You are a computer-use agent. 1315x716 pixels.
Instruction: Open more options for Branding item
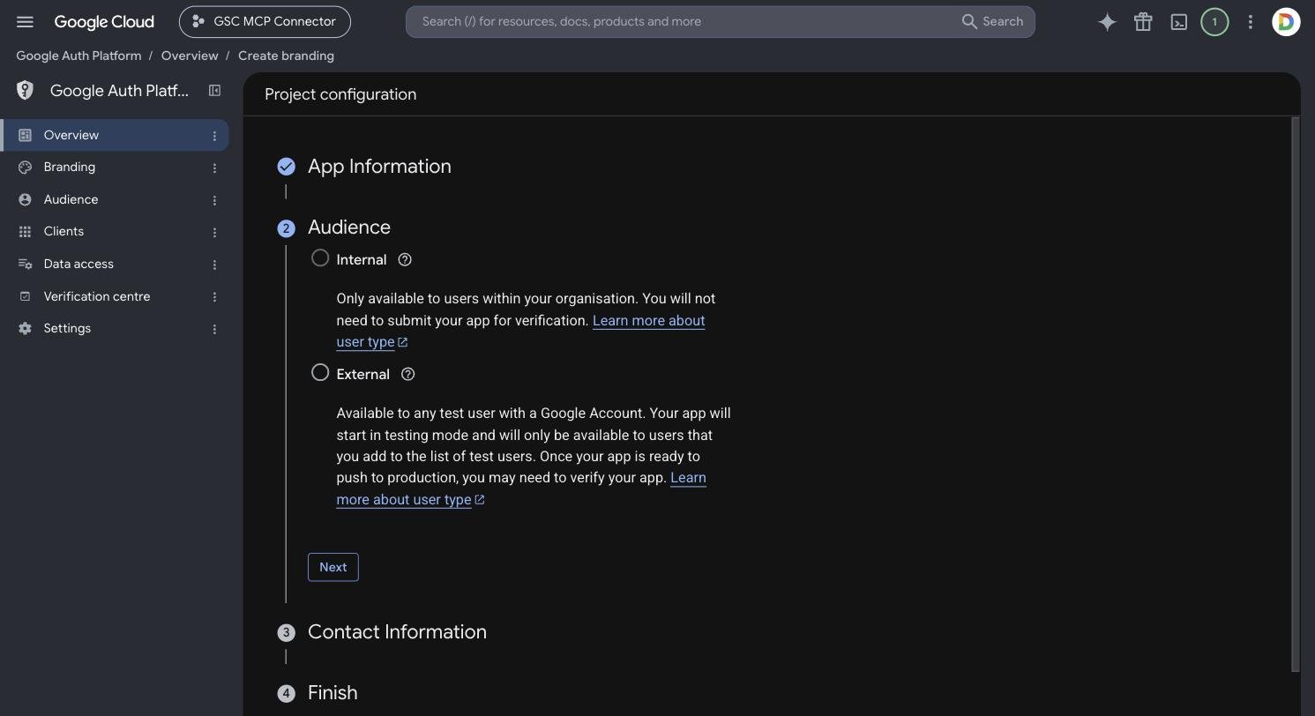(214, 168)
